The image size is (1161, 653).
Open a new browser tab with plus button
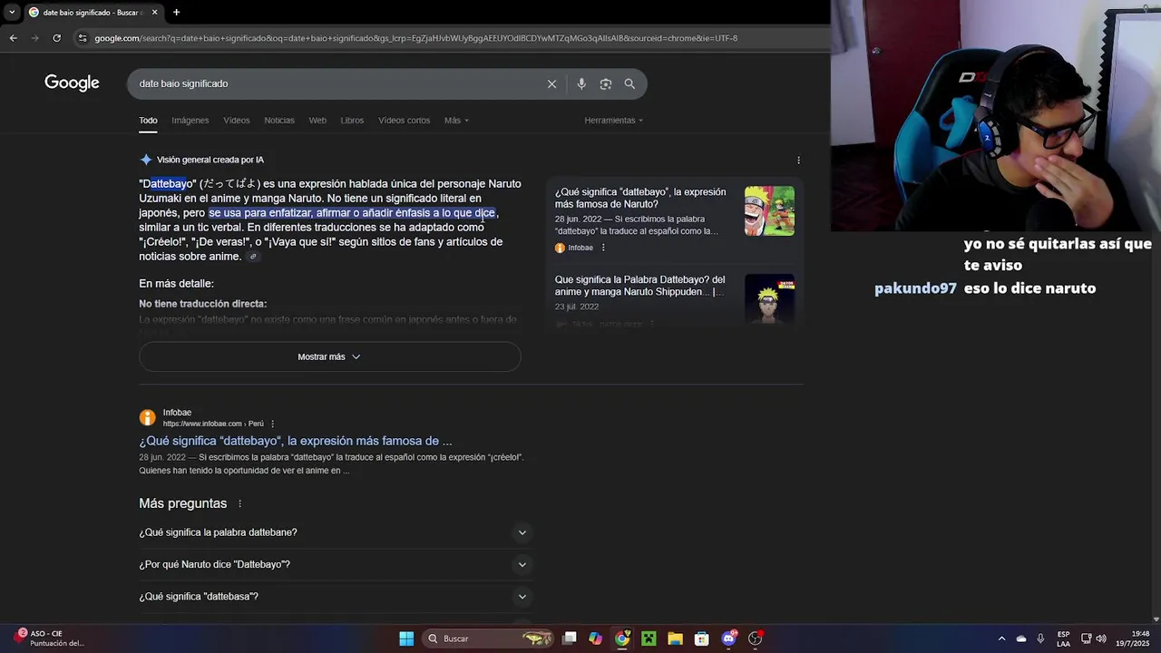click(176, 13)
